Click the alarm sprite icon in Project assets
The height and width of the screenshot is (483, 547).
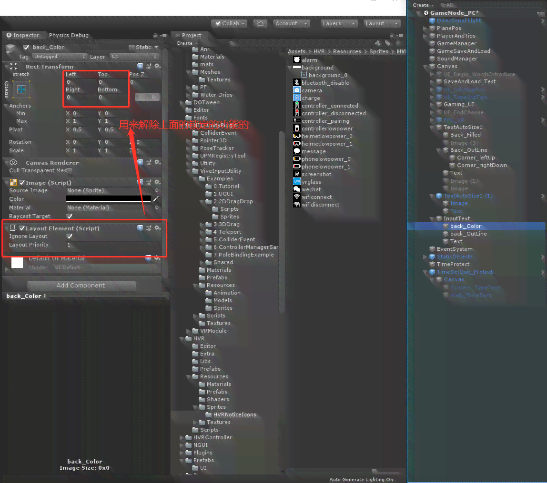tap(296, 60)
